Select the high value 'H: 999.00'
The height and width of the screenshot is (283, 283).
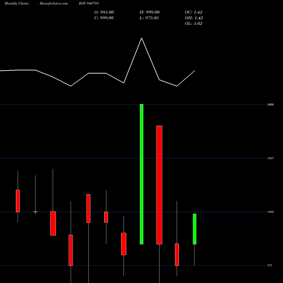click(x=149, y=12)
